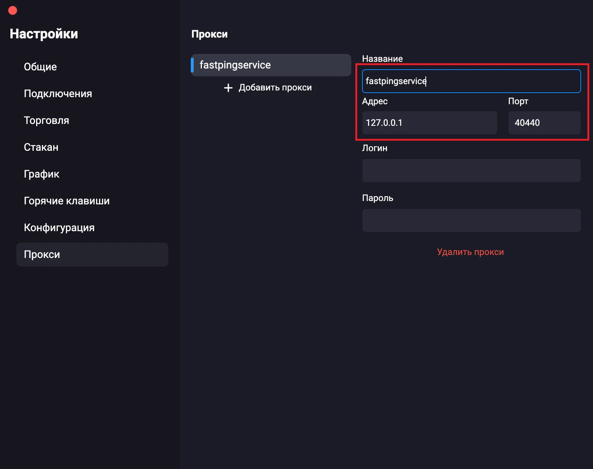Click the Порт field showing 40440
The width and height of the screenshot is (593, 469).
point(544,123)
